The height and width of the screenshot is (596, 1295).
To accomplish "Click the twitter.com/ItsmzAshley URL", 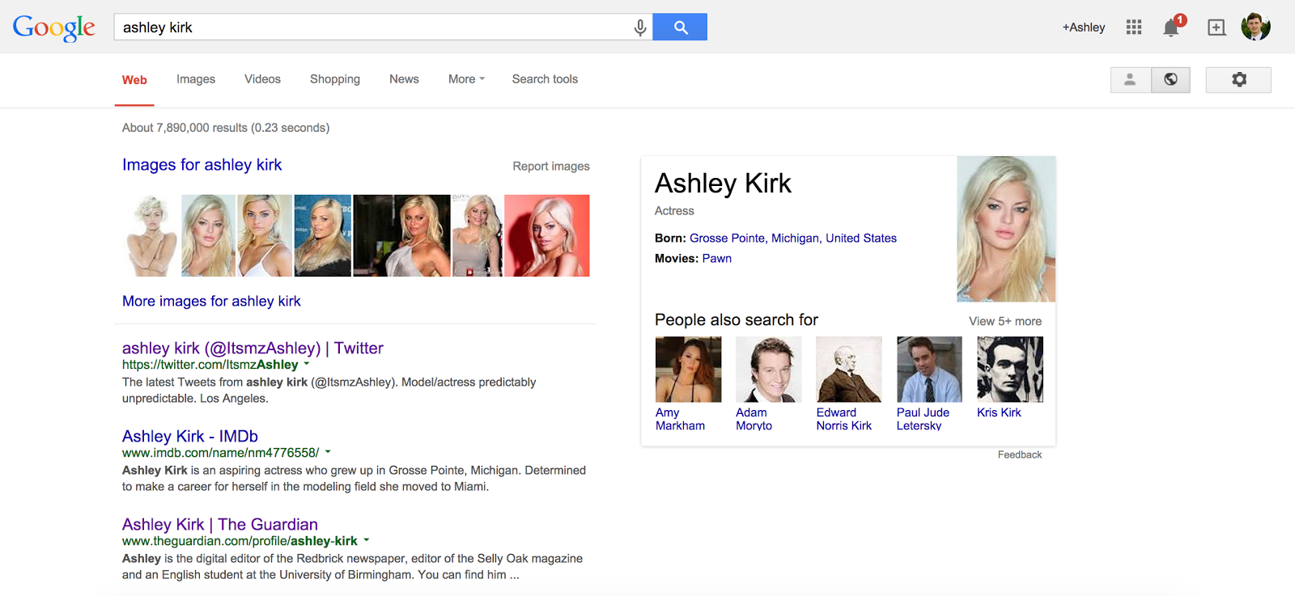I will tap(210, 365).
